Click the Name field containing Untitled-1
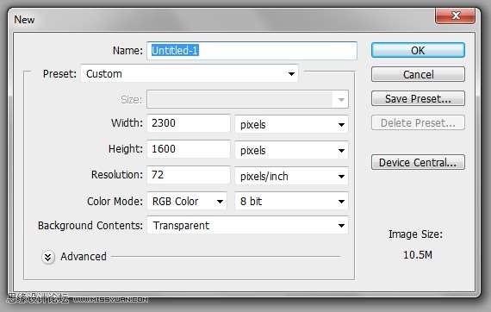 click(x=252, y=51)
